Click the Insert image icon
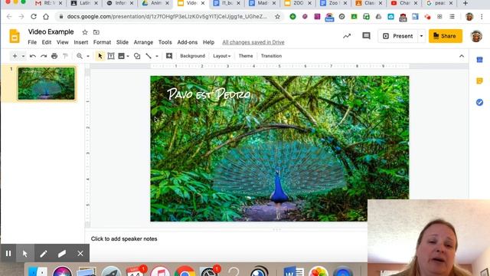Image resolution: width=490 pixels, height=276 pixels. click(x=121, y=56)
